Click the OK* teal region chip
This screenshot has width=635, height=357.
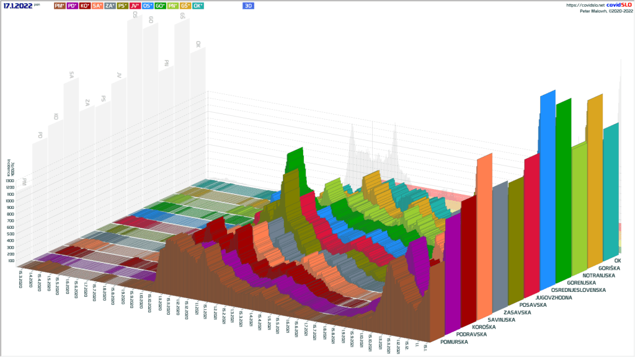click(x=198, y=6)
